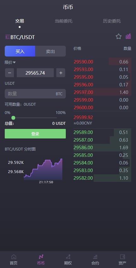Switch to the 卖出 sell toggle
This screenshot has height=268, width=136.
50,51
